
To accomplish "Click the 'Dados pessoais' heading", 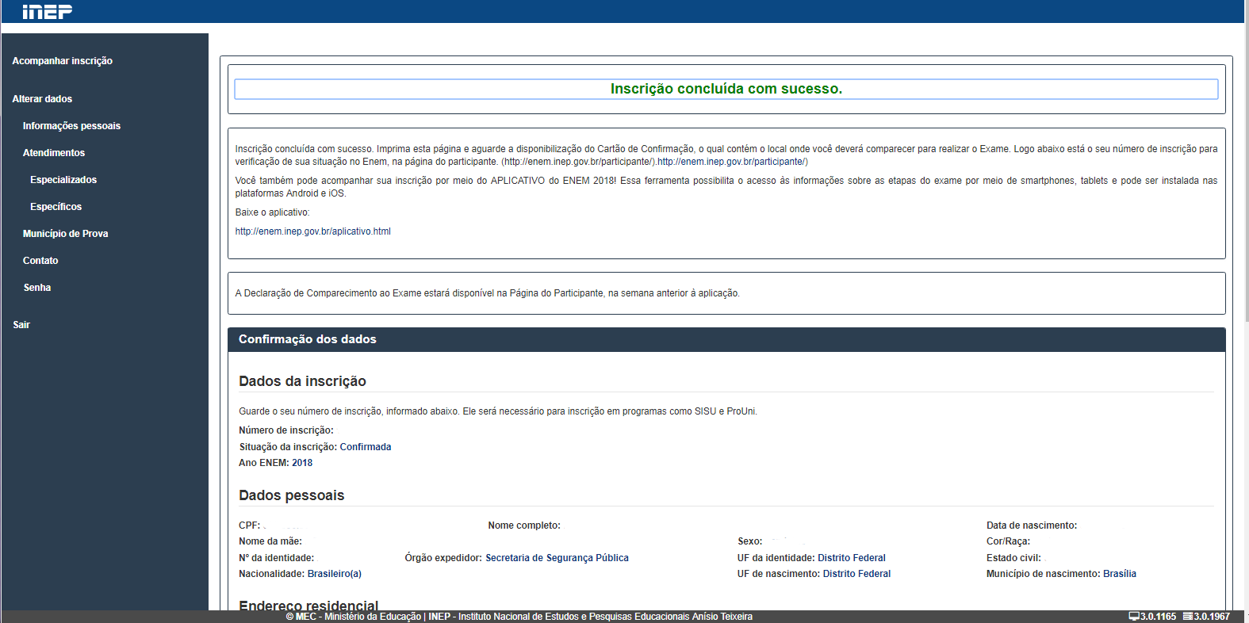I will pos(292,495).
